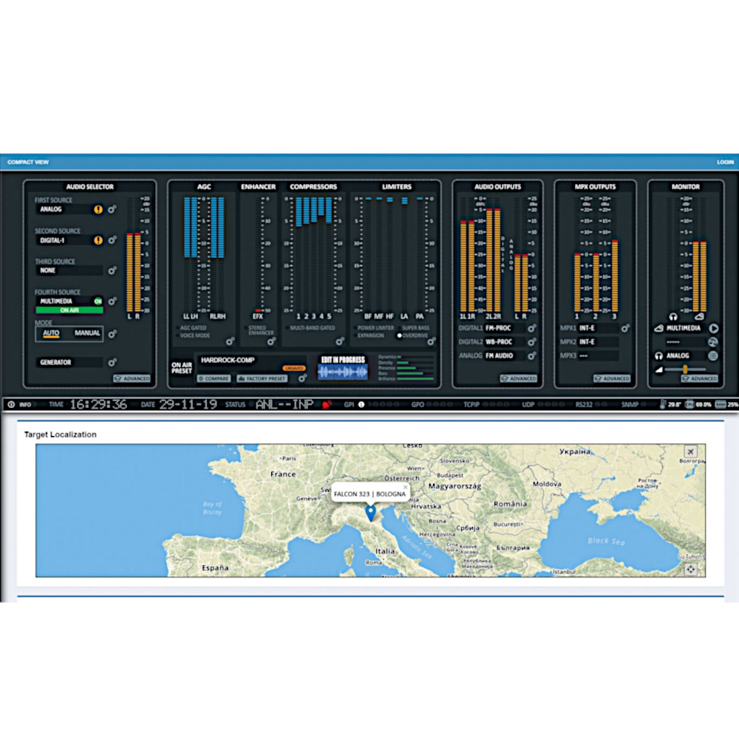The width and height of the screenshot is (739, 739).
Task: Click the blue map pin on Bologna
Action: tap(370, 513)
